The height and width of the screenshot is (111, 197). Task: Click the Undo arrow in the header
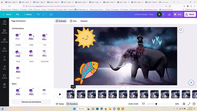click(x=38, y=14)
